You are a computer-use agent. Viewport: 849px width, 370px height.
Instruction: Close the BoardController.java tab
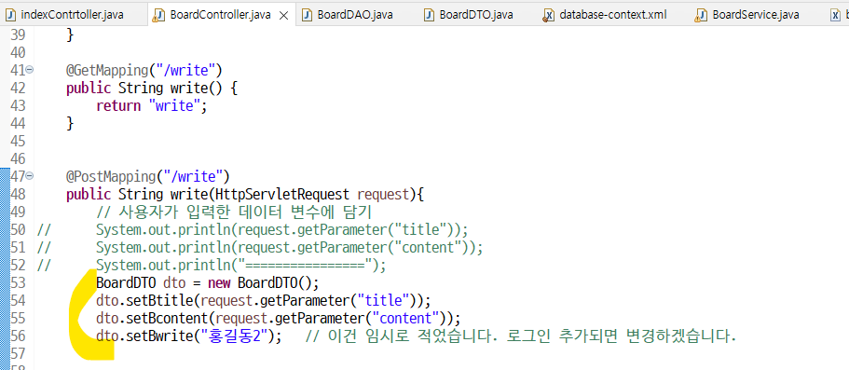tap(283, 15)
